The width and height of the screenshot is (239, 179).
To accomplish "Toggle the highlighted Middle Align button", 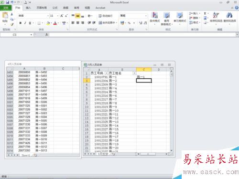I will point(78,16).
